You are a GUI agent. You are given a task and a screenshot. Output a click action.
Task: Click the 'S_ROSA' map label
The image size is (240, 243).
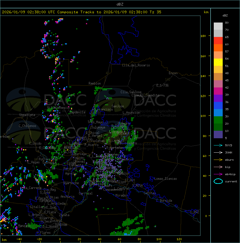click(x=137, y=185)
